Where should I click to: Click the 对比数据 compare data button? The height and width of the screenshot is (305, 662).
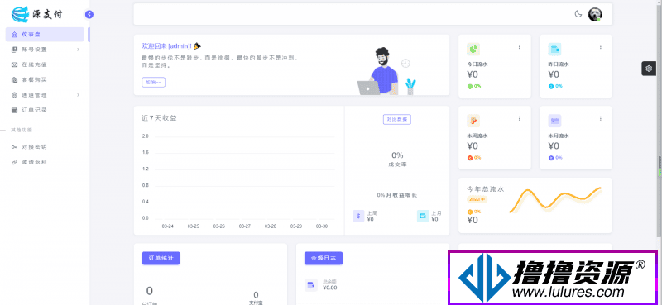(x=397, y=119)
